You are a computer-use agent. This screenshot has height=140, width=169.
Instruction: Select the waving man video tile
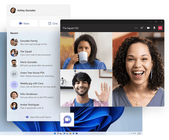tap(86, 88)
